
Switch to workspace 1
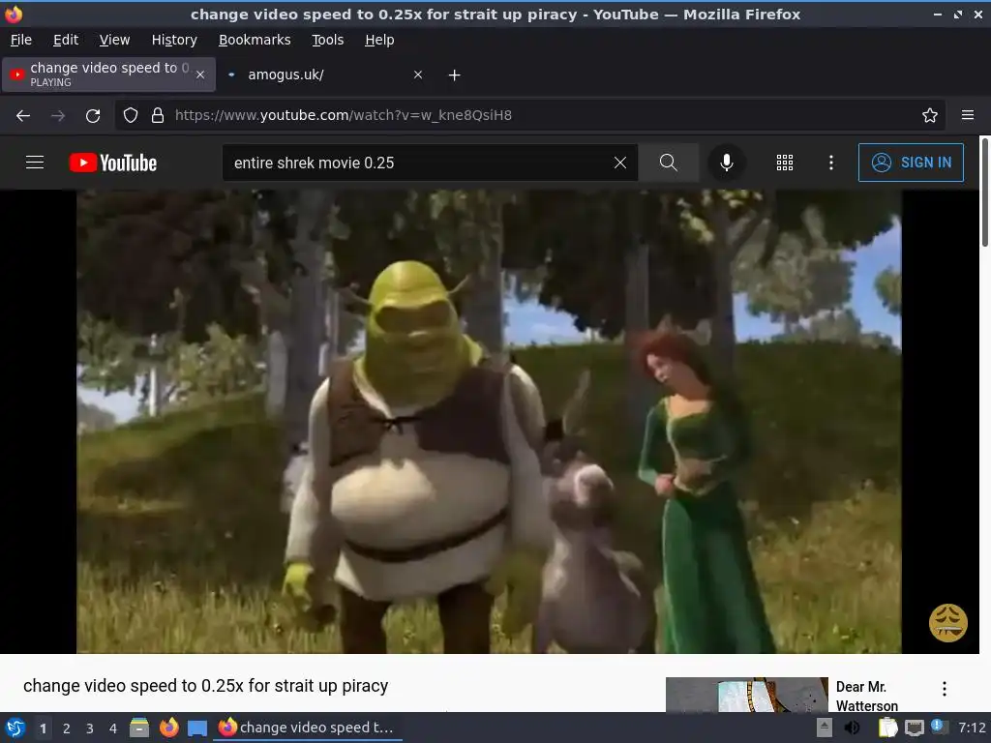(43, 728)
